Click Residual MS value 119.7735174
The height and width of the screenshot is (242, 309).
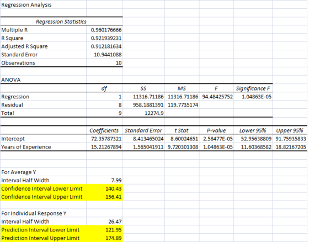pos(183,105)
